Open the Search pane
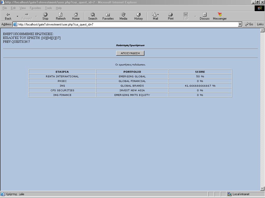The width and height of the screenshot is (265, 198). point(93,16)
